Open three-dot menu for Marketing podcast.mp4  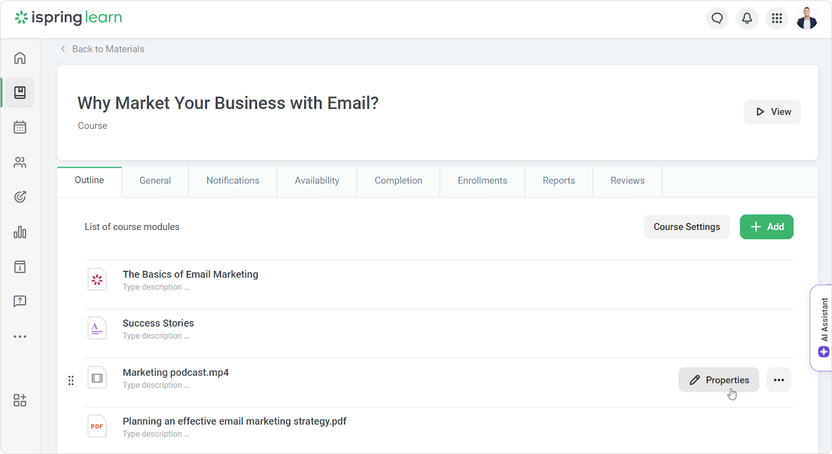point(778,380)
